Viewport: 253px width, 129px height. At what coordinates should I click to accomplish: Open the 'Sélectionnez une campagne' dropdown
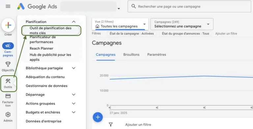pos(182,24)
